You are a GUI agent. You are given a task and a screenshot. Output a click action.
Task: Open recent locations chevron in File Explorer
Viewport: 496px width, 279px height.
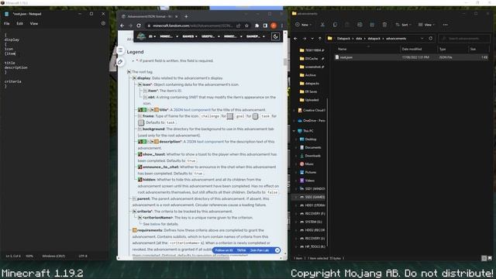click(312, 39)
